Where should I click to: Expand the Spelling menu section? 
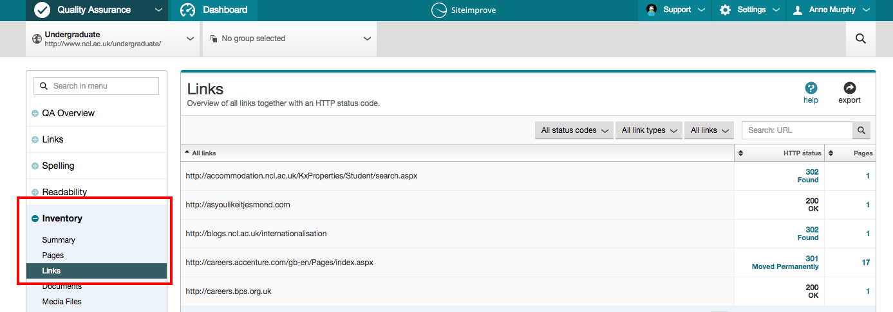point(35,166)
